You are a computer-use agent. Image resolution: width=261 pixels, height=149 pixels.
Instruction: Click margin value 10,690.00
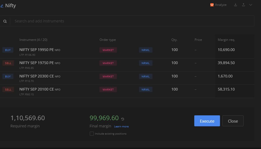[x=226, y=50]
